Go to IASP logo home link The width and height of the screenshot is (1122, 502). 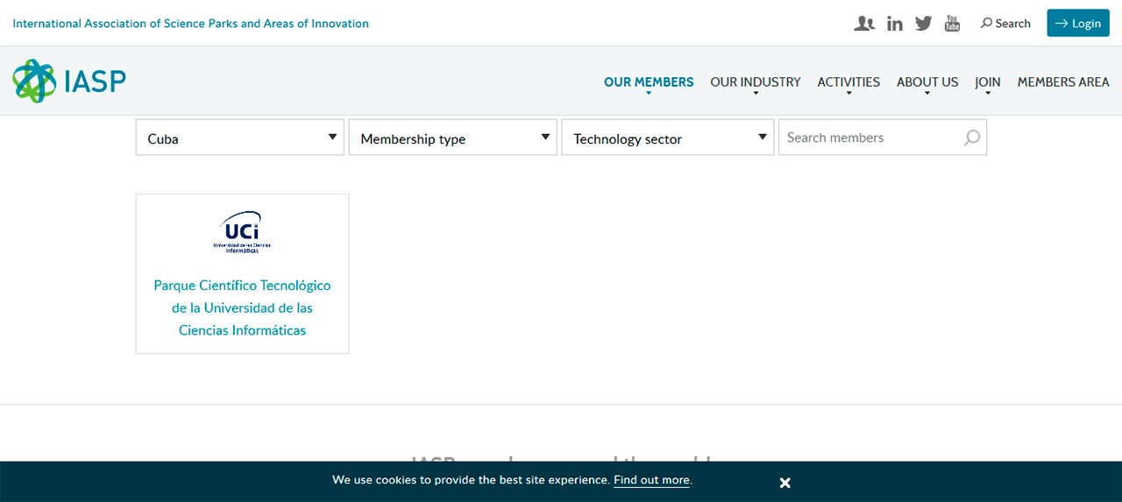point(69,81)
